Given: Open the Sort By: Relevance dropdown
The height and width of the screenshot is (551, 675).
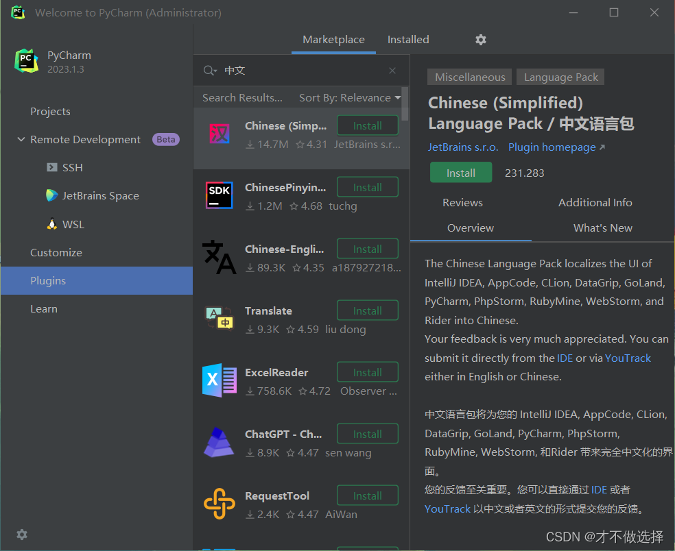Looking at the screenshot, I should tap(350, 98).
